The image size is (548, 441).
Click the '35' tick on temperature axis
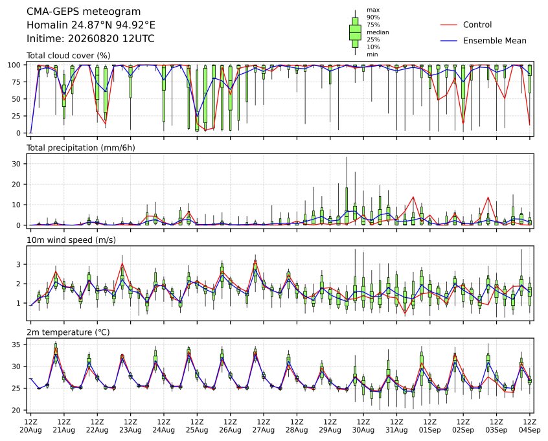point(16,345)
